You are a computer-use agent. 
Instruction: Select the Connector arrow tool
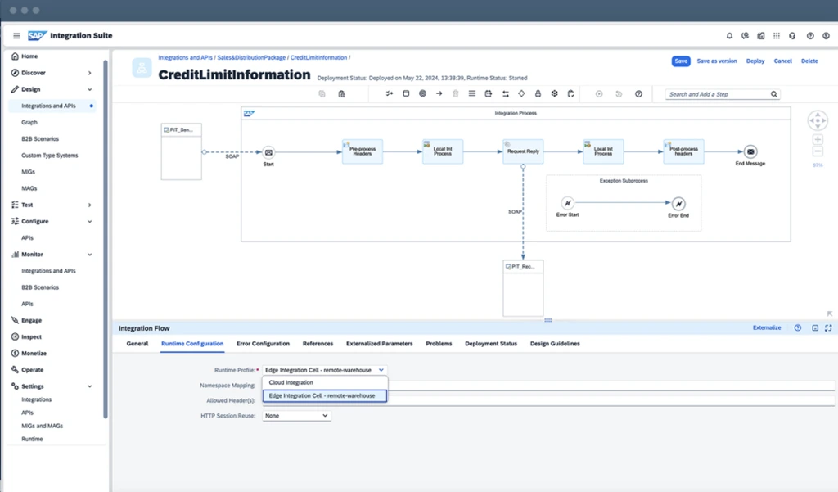tap(439, 93)
